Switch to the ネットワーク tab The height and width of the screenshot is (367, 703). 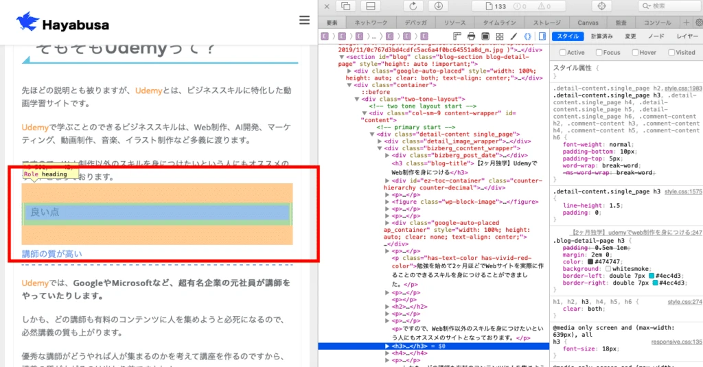coord(371,23)
